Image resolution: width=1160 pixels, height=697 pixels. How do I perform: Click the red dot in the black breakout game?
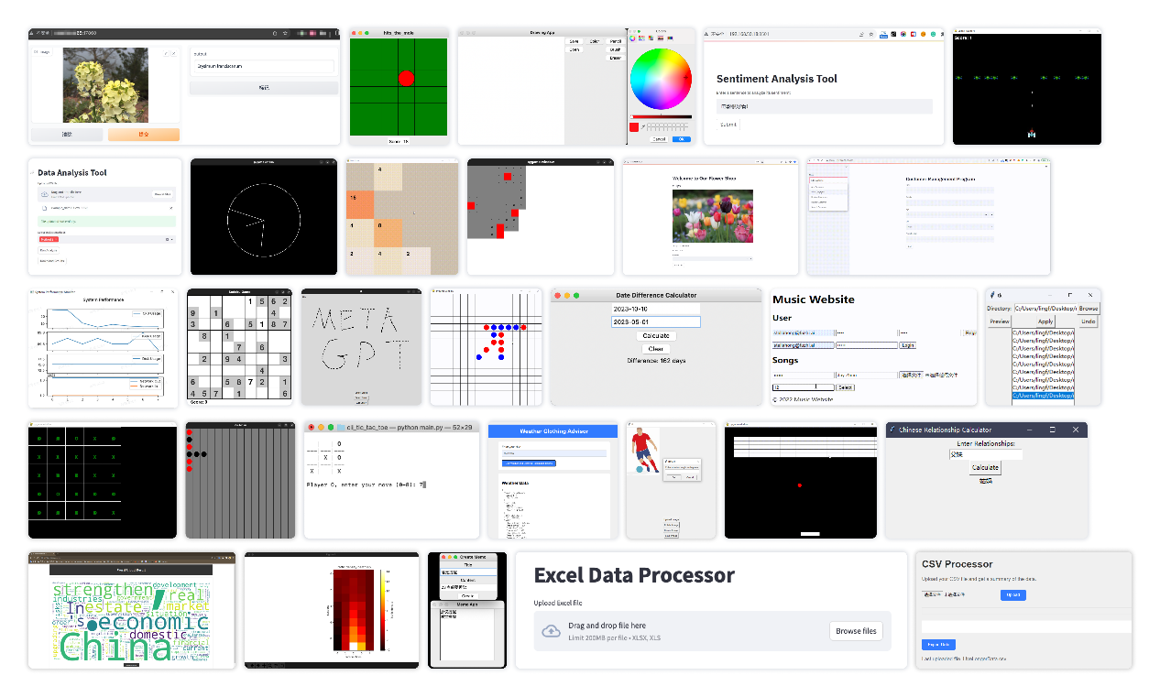pyautogui.click(x=800, y=485)
